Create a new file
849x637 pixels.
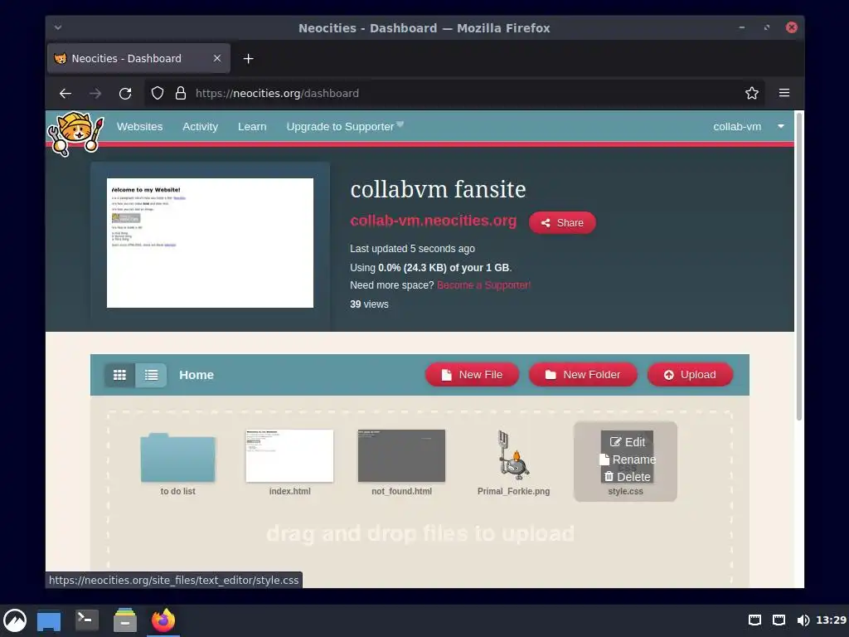click(x=472, y=375)
